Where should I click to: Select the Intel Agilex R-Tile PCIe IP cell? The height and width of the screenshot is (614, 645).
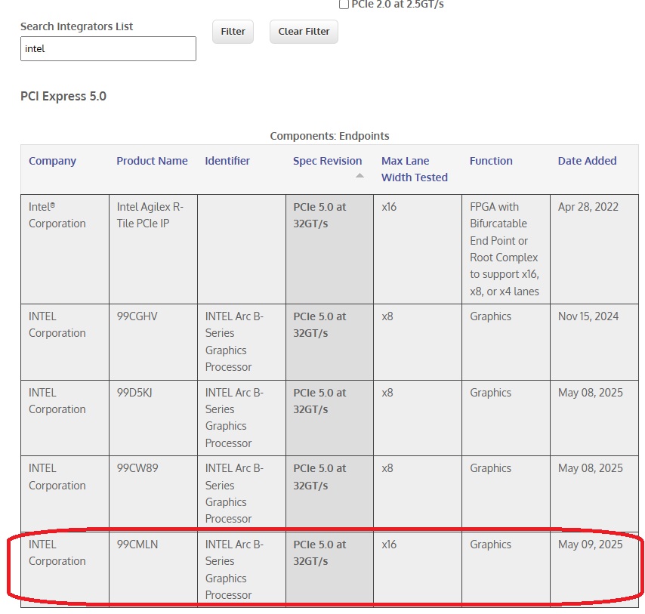click(153, 249)
